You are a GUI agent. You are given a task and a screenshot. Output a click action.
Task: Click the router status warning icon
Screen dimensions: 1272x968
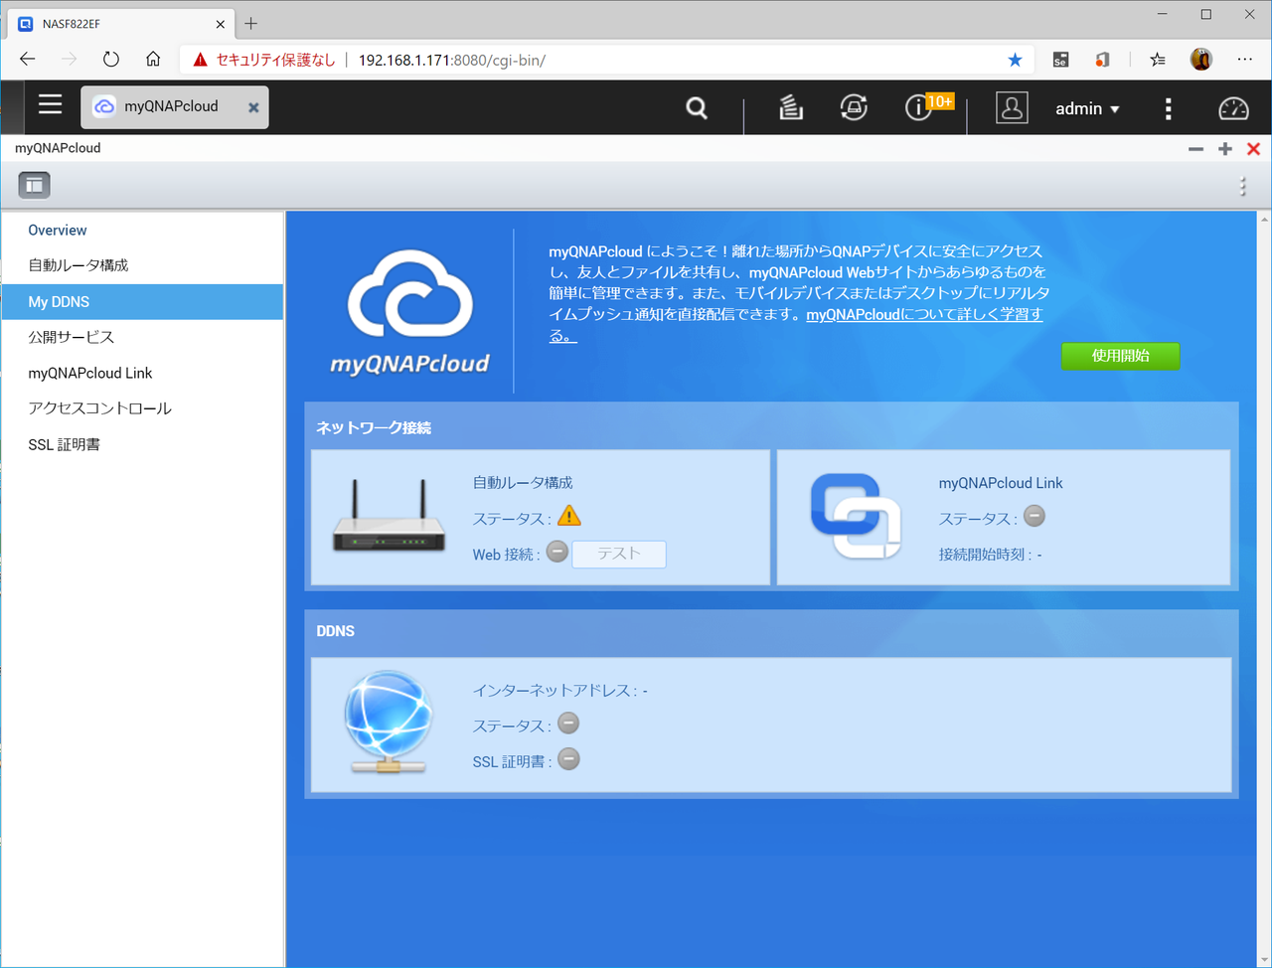point(569,516)
